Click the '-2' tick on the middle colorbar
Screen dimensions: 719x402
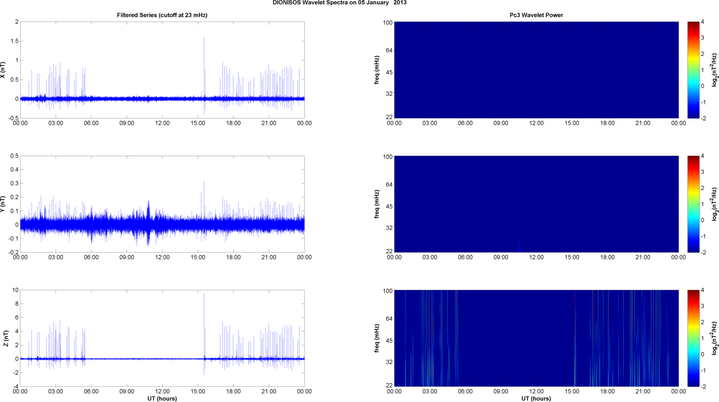pos(703,253)
